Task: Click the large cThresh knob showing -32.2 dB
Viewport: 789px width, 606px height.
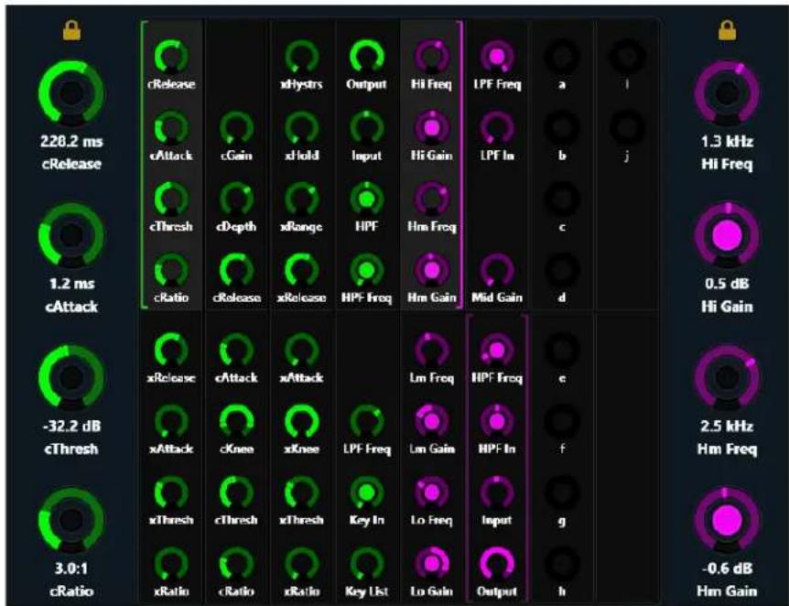Action: 71,377
